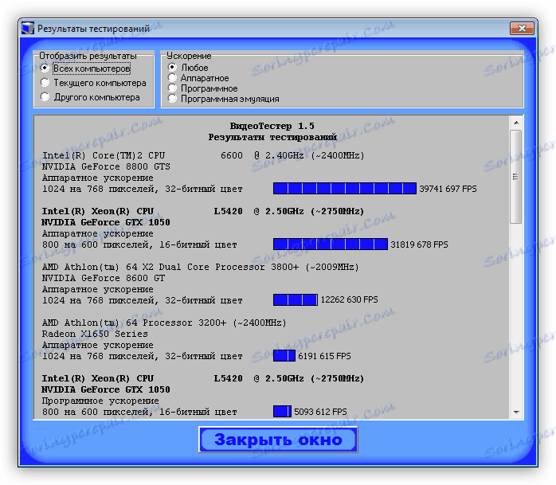Click the 39741 697 FPS result bar
The height and width of the screenshot is (485, 556).
pyautogui.click(x=345, y=188)
